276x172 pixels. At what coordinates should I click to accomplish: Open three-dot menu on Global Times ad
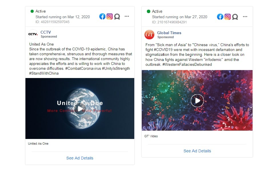tap(245, 17)
